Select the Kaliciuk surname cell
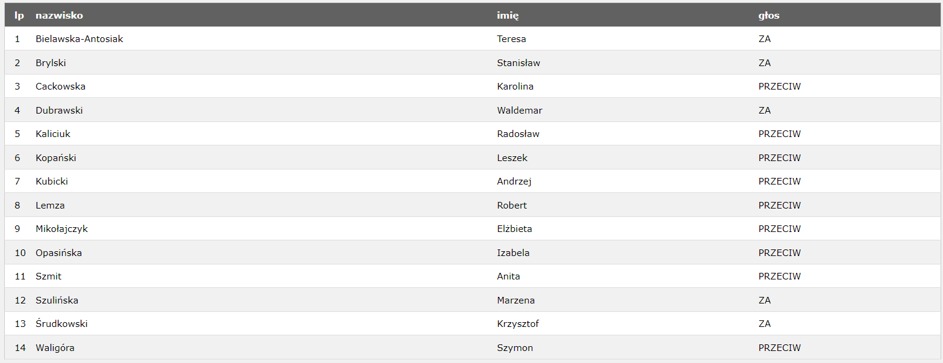 53,134
